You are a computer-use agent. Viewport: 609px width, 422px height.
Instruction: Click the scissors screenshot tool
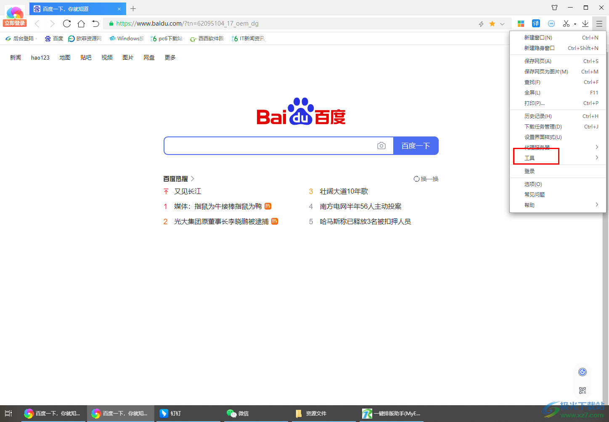(567, 24)
